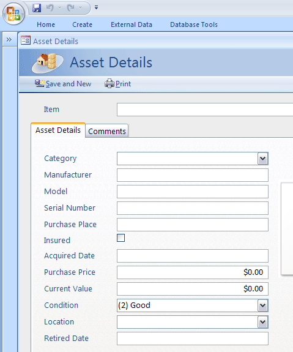Toggle the Insured checkbox
This screenshot has height=352, width=293.
click(121, 238)
